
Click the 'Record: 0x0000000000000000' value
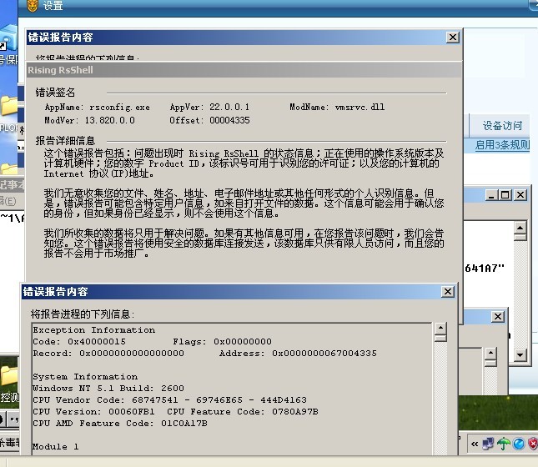click(108, 354)
